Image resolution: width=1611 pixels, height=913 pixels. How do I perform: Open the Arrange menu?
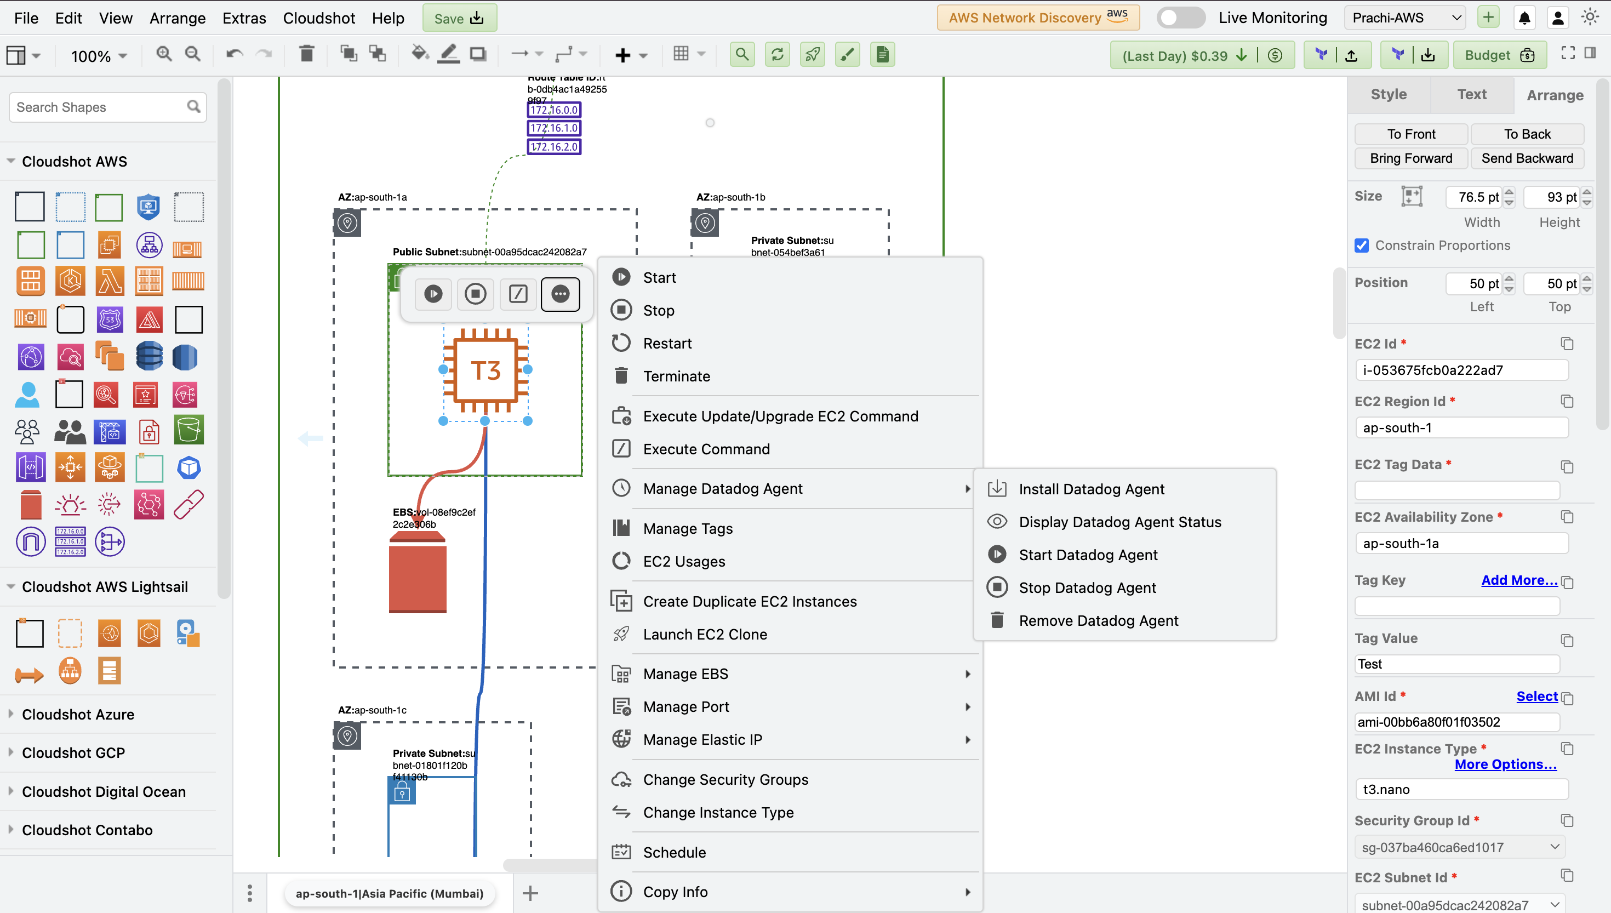coord(178,18)
